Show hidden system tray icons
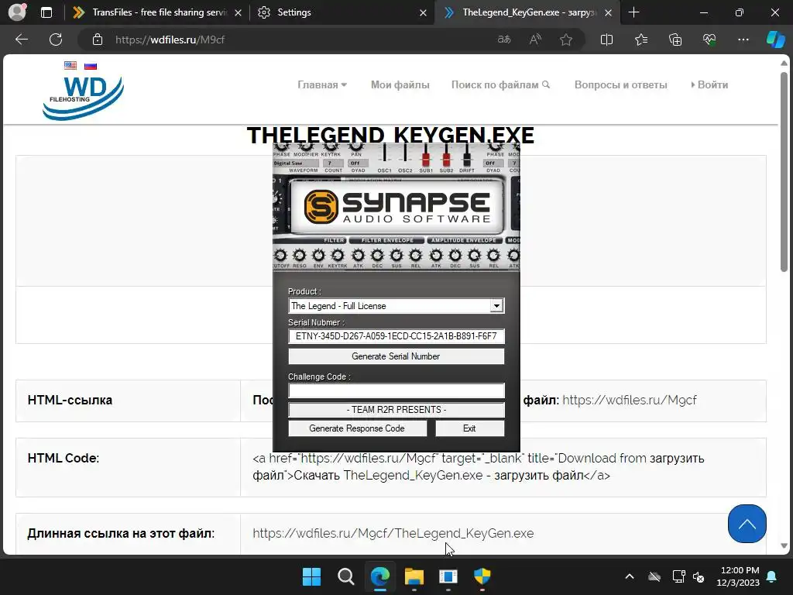793x595 pixels. click(630, 576)
